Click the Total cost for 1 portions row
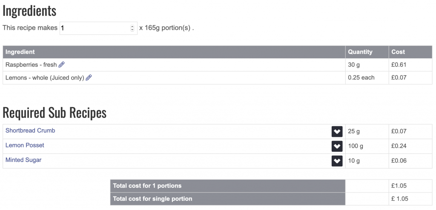The height and width of the screenshot is (210, 436). [271, 186]
